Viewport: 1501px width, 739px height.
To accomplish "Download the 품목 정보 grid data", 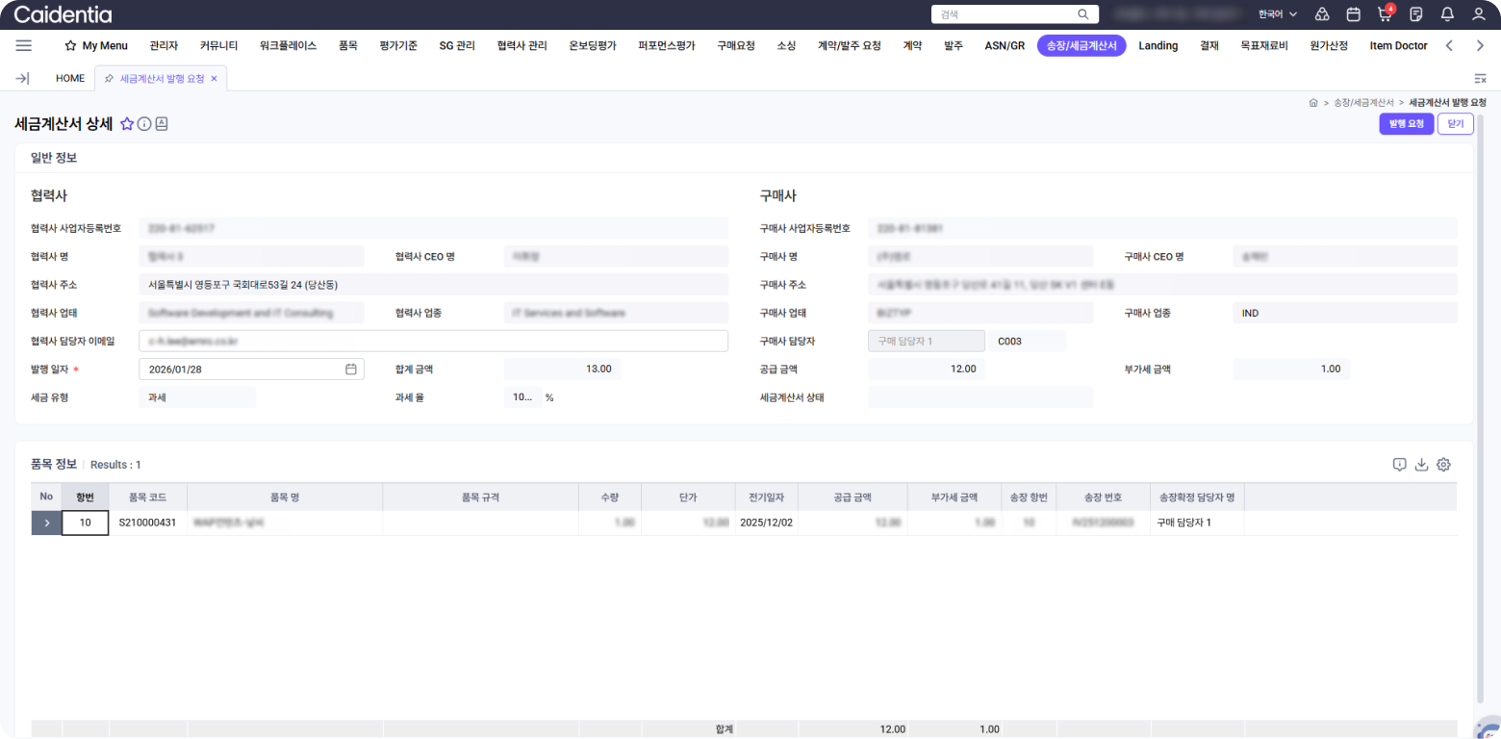I will 1421,465.
